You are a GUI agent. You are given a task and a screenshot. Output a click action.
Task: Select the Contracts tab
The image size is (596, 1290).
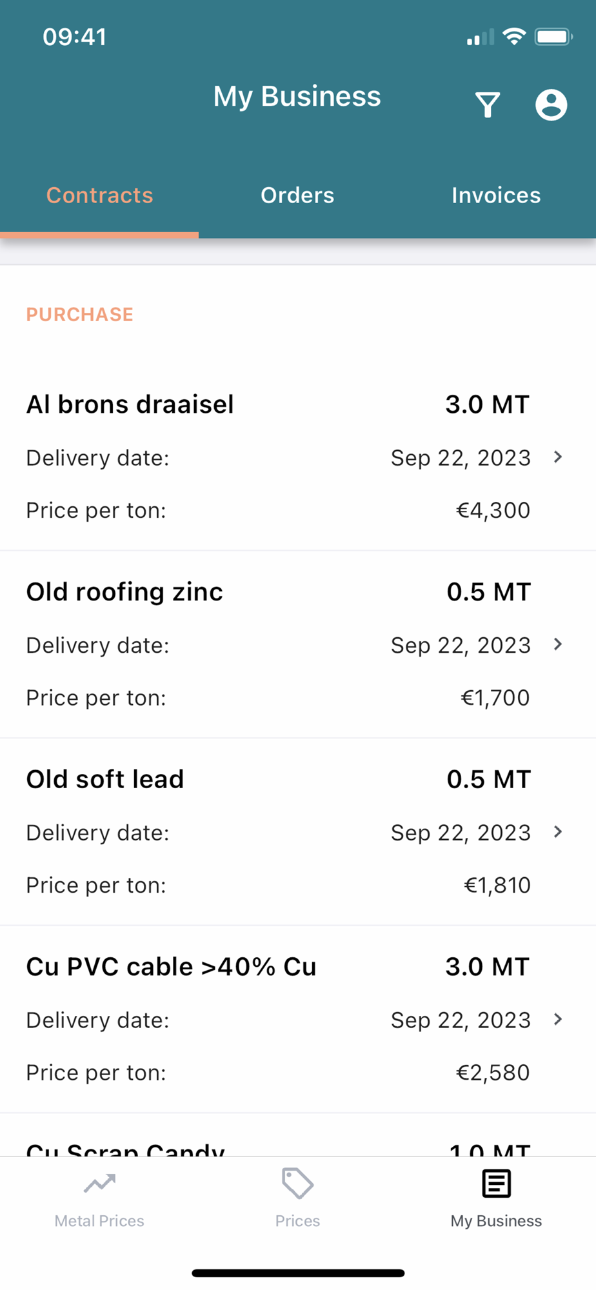pyautogui.click(x=99, y=195)
